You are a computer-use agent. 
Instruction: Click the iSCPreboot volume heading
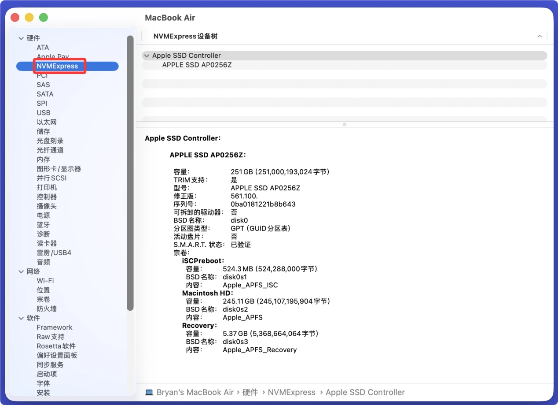(x=204, y=261)
